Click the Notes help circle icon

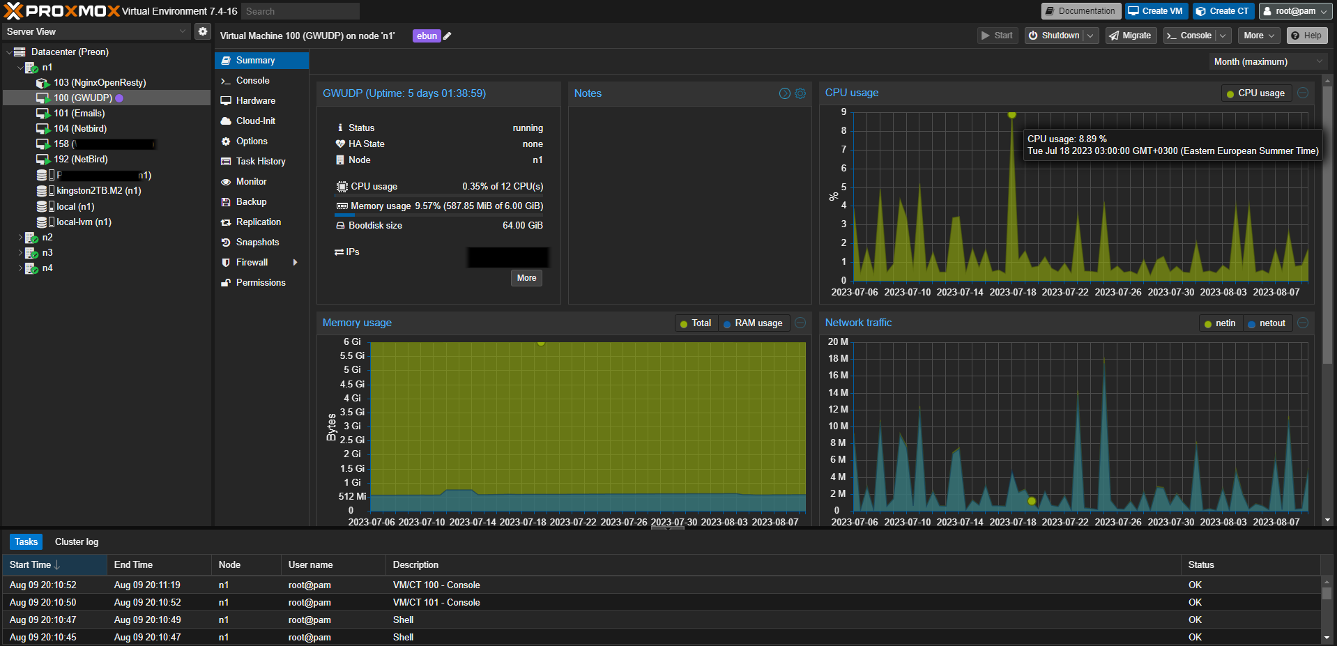click(x=784, y=93)
